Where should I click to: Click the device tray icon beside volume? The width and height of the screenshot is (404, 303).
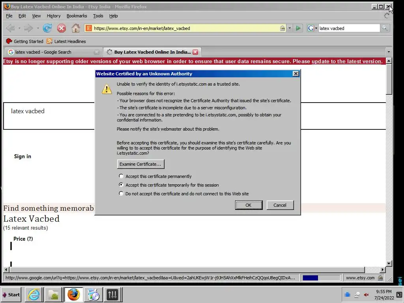click(x=357, y=295)
